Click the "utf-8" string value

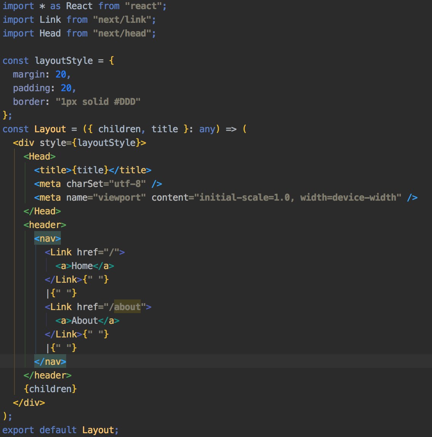[127, 184]
